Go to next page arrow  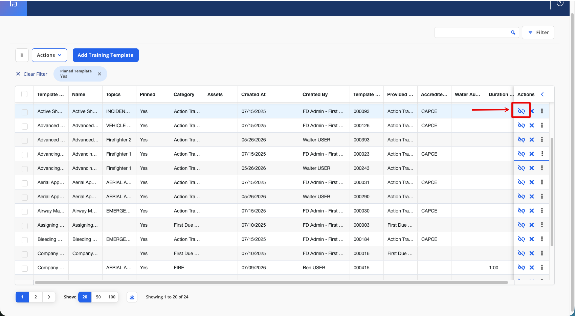[49, 297]
